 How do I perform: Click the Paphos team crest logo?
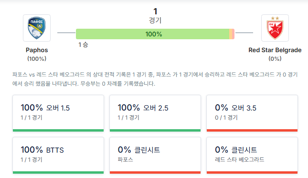(x=37, y=28)
